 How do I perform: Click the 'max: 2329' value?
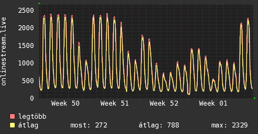click(230, 125)
